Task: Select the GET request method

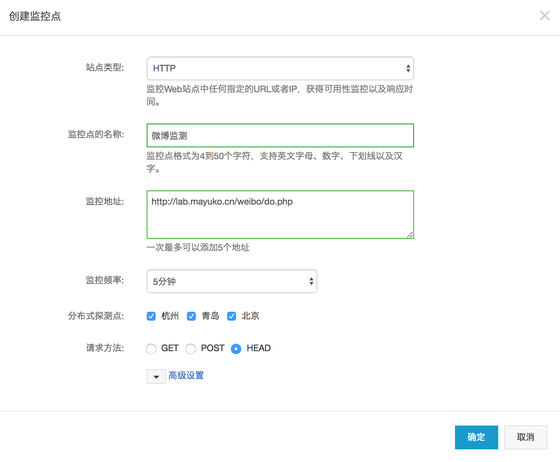Action: 151,349
